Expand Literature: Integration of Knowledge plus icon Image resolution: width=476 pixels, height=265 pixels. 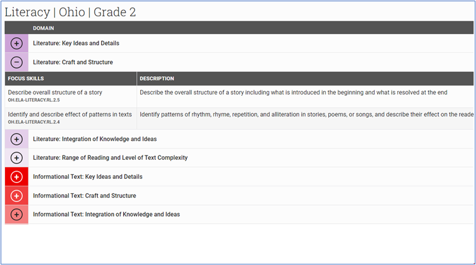[16, 139]
